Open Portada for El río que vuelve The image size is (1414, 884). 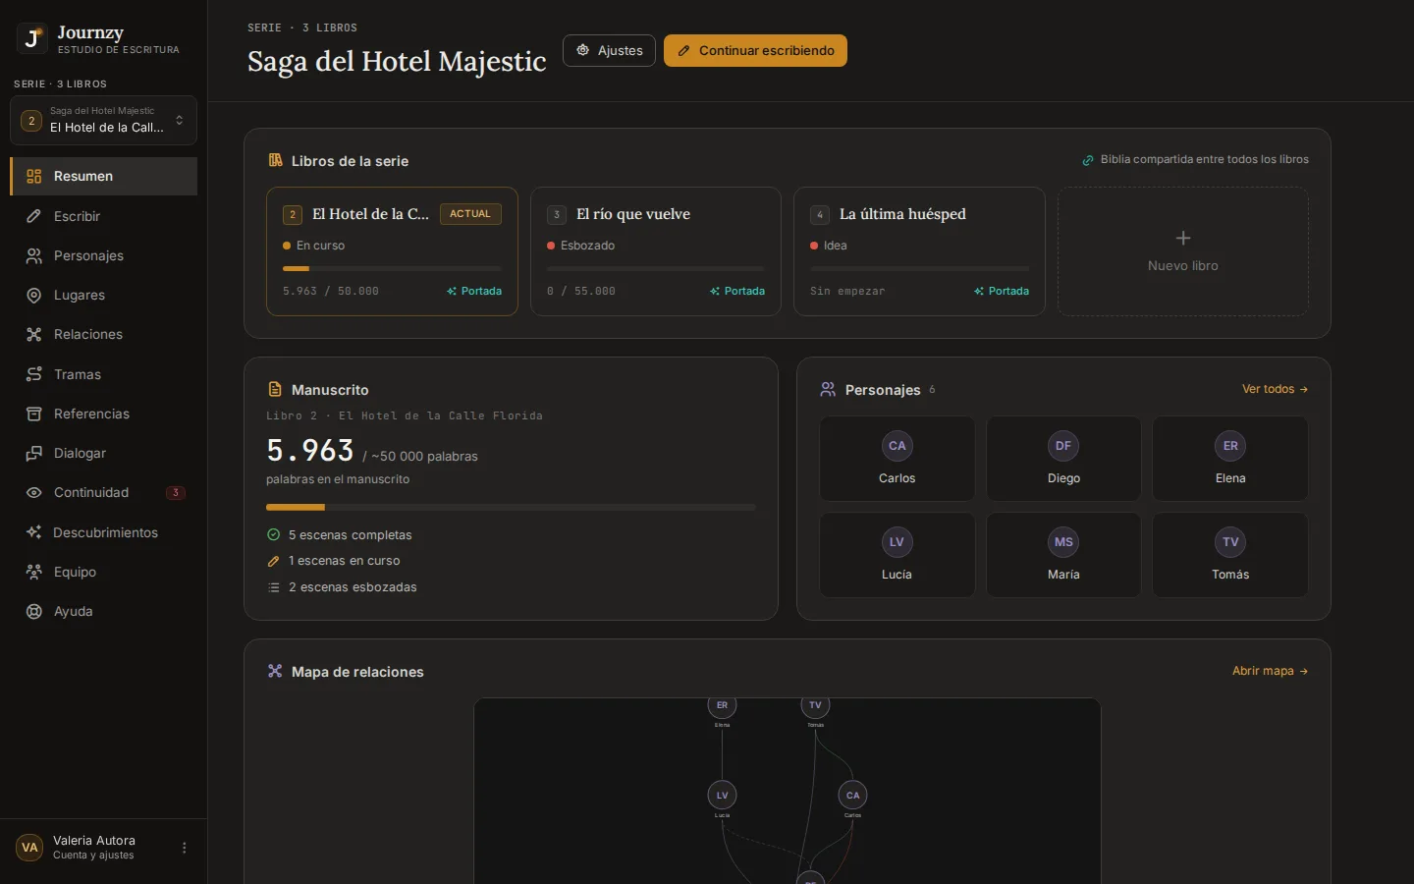point(737,291)
